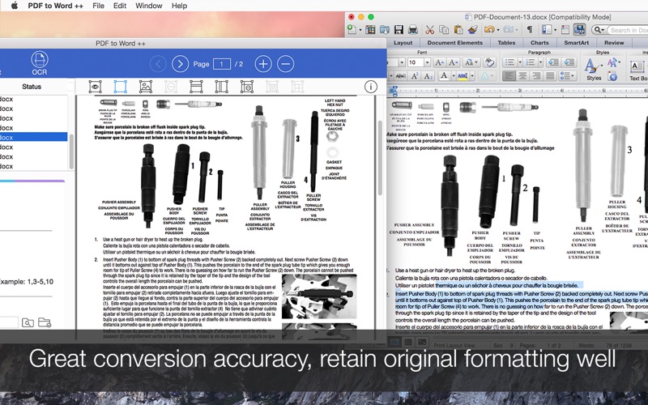
Task: Click the OCR button in PDF to Word
Action: pyautogui.click(x=39, y=63)
